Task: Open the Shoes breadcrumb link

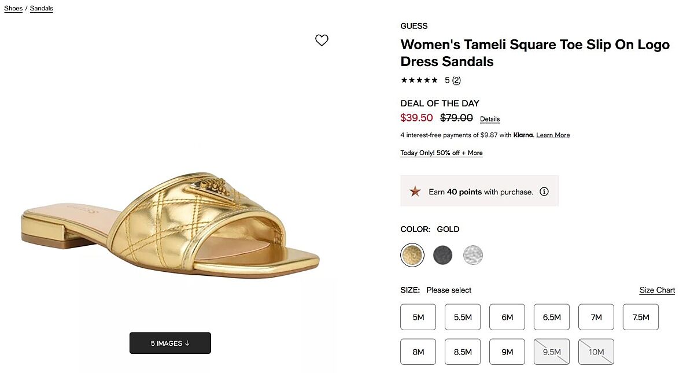Action: (13, 8)
